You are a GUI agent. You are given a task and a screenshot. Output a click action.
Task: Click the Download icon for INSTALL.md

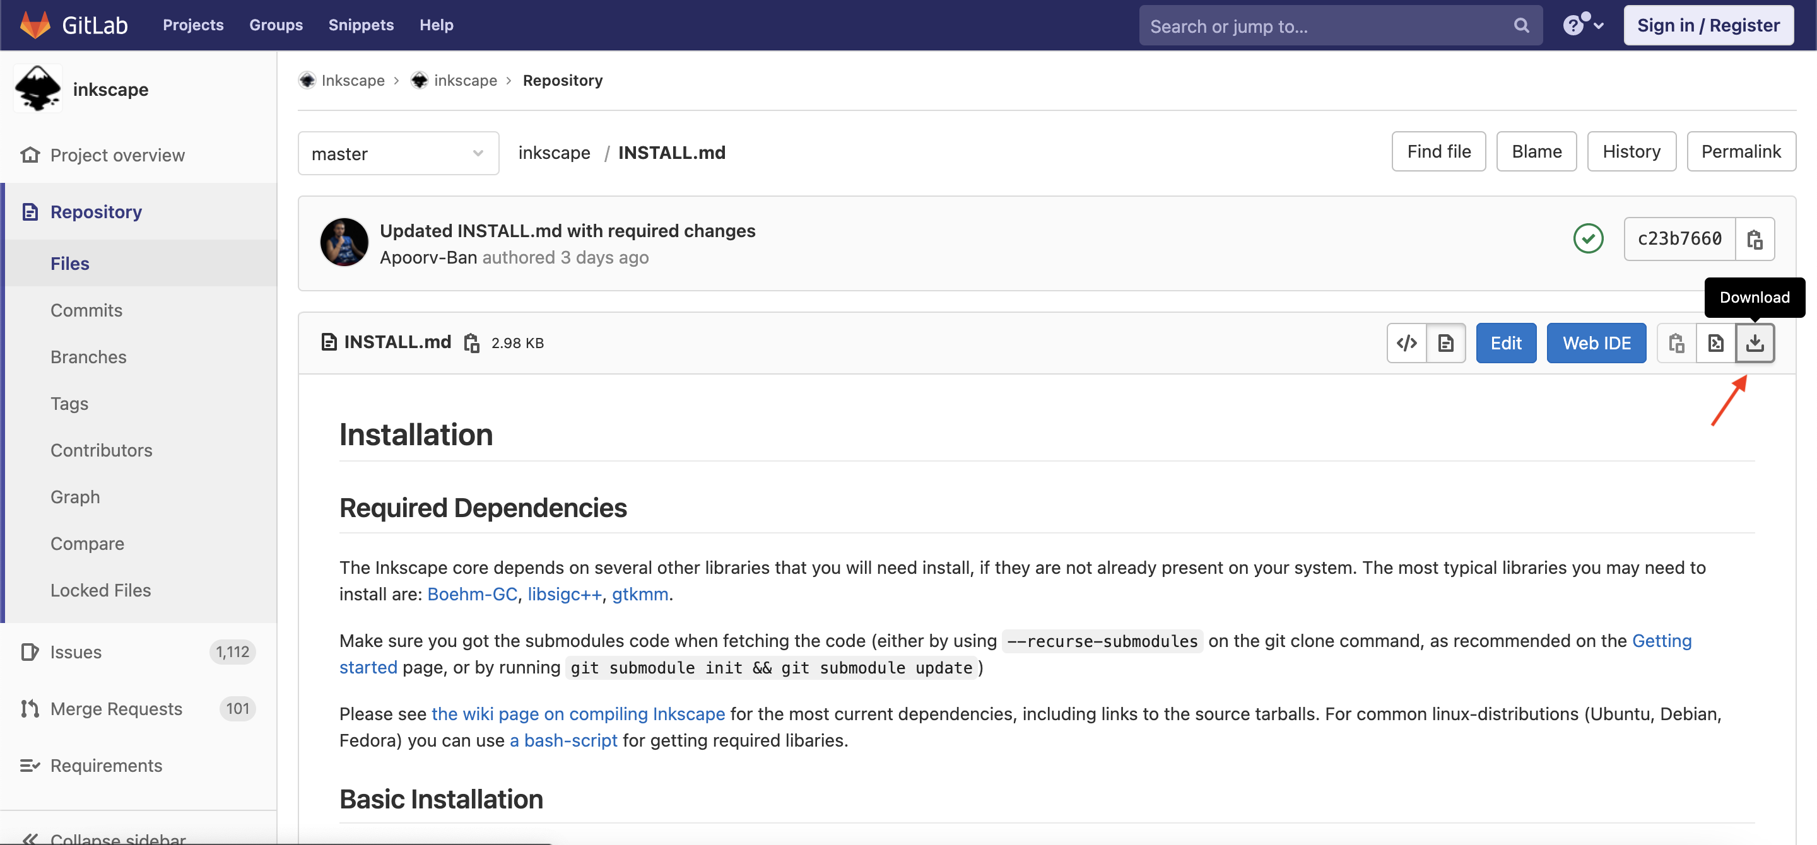(1756, 342)
